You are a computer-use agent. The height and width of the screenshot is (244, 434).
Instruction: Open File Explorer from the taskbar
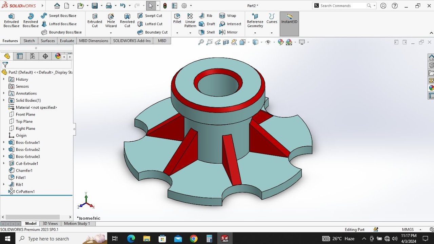pyautogui.click(x=147, y=239)
